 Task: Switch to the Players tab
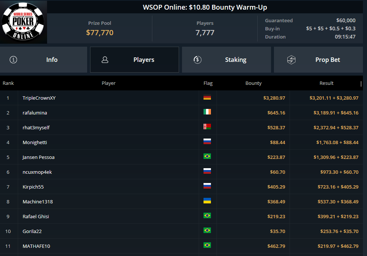(135, 60)
